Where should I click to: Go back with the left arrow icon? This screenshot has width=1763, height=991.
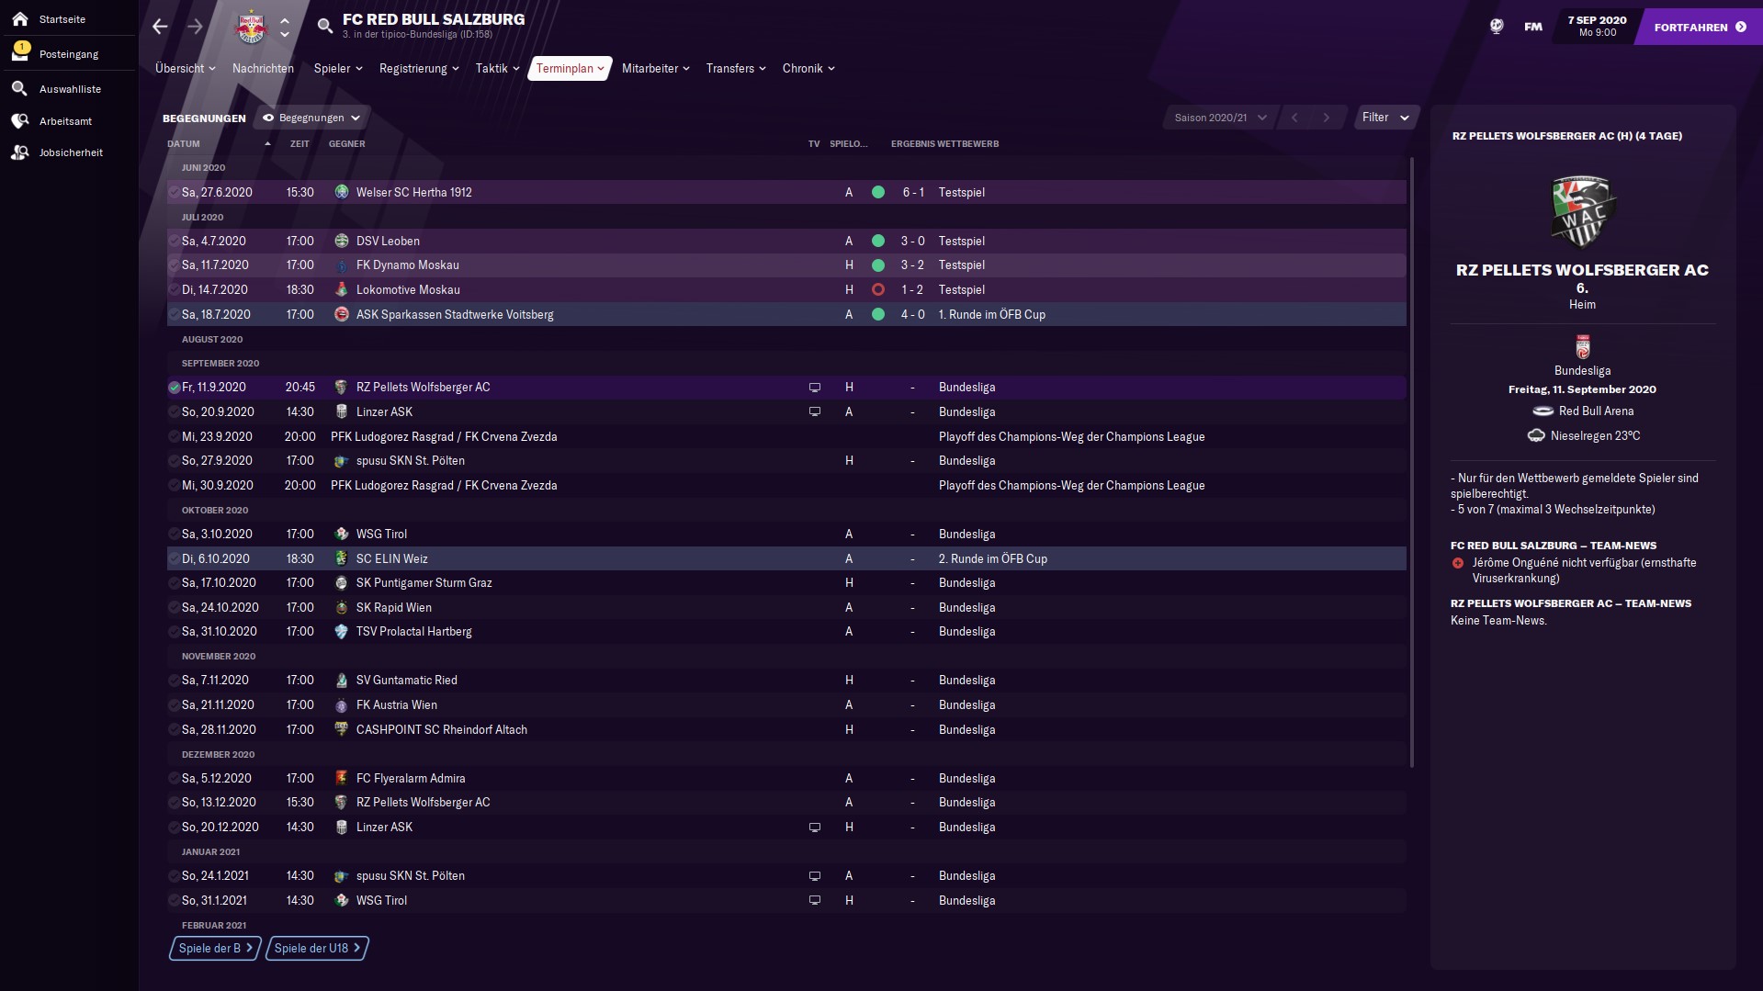(x=160, y=27)
